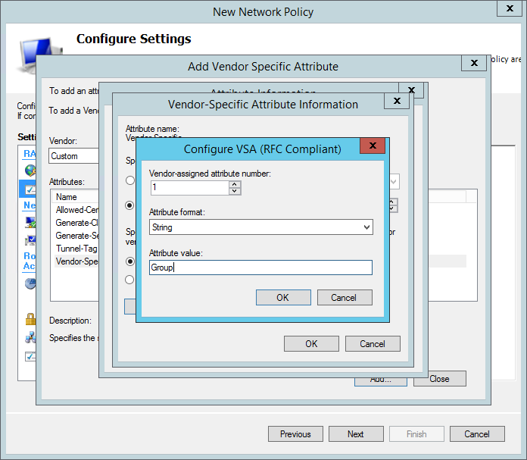
Task: Click the globe icon in settings list
Action: pyautogui.click(x=30, y=171)
